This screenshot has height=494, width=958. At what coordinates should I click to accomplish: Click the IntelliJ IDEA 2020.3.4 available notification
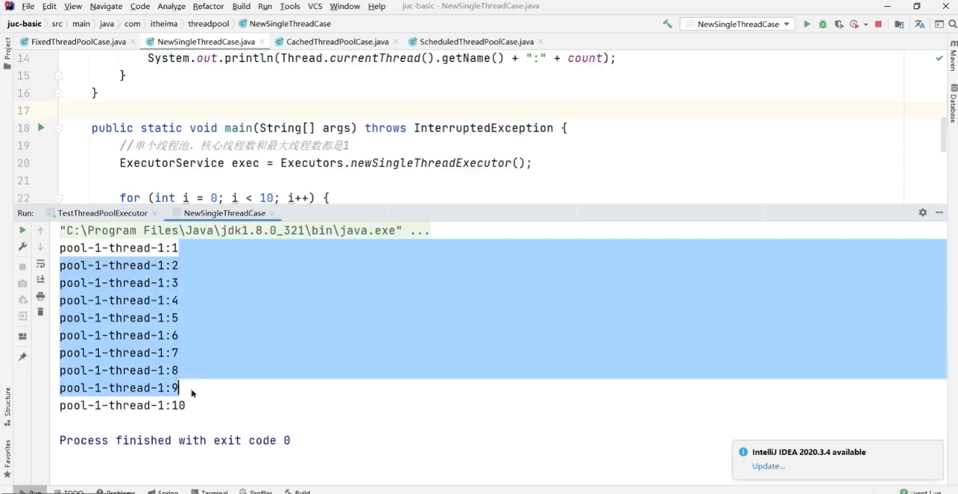[838, 460]
